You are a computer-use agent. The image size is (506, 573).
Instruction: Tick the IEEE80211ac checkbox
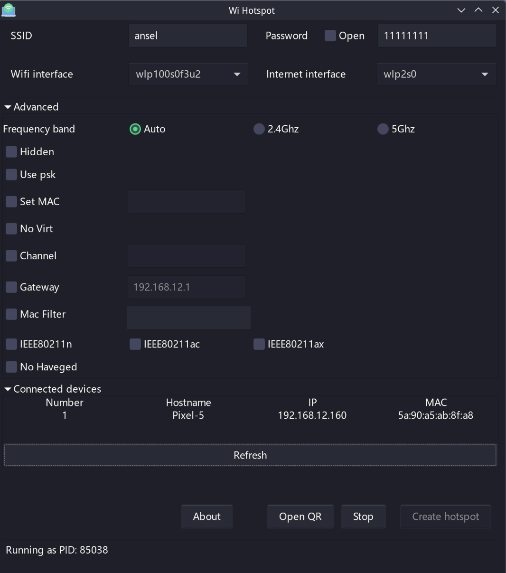tap(135, 344)
